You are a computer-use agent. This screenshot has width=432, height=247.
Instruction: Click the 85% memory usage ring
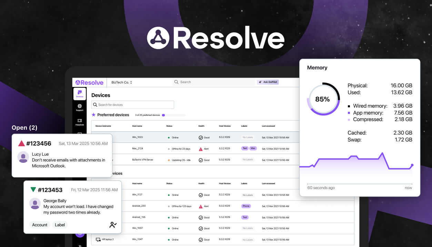(323, 99)
